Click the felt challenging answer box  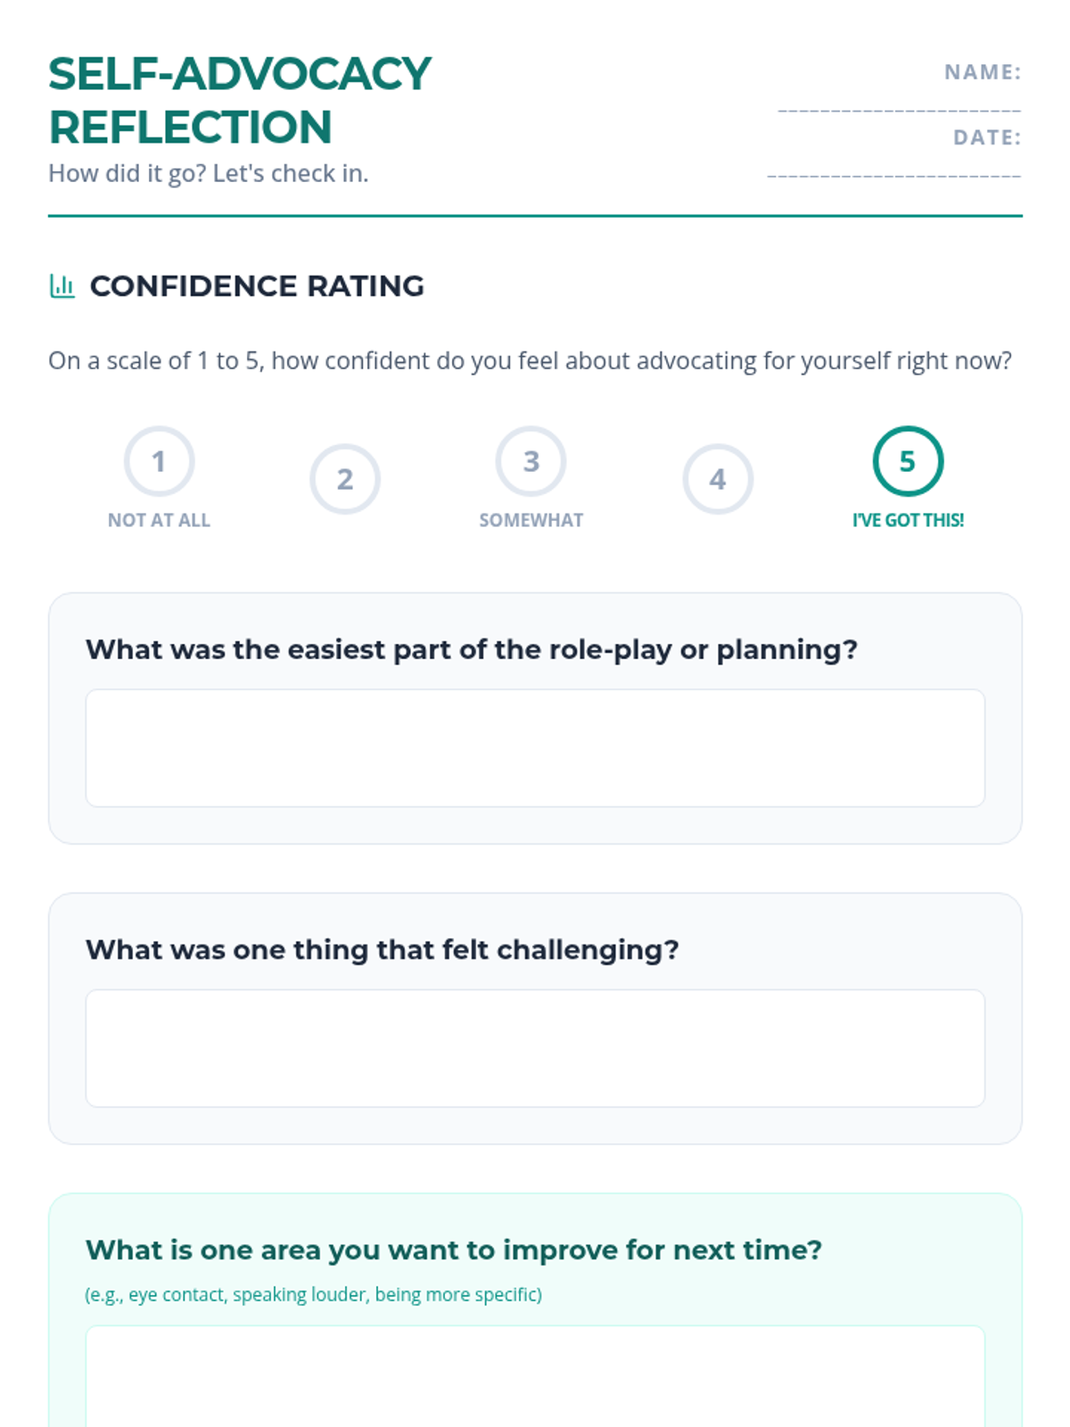tap(535, 1048)
